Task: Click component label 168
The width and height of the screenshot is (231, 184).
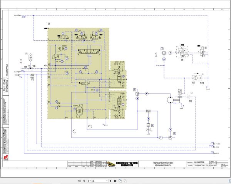Action: click(25, 67)
